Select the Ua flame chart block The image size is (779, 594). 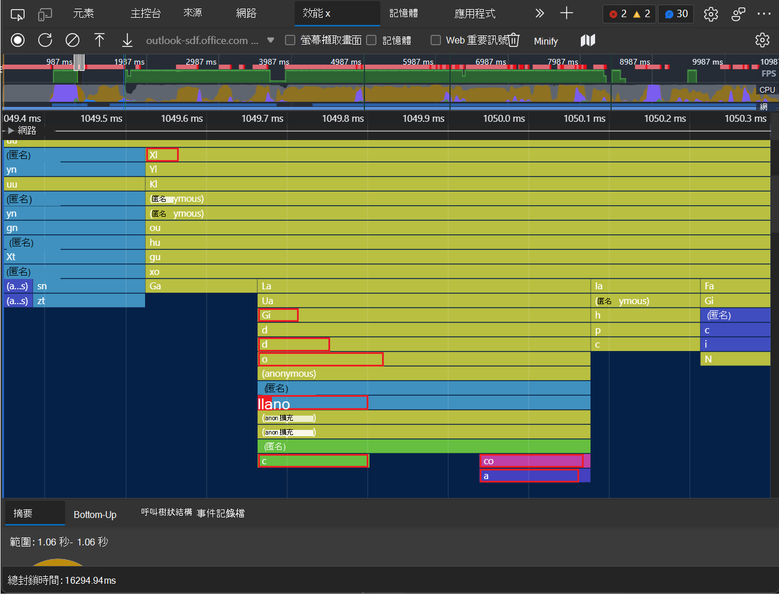coord(424,301)
